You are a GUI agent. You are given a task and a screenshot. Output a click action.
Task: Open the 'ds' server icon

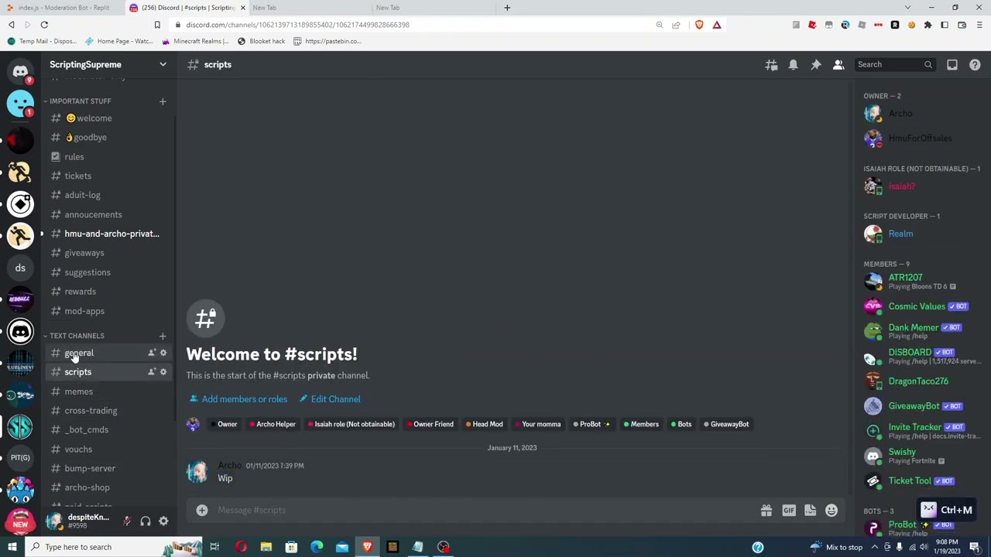pos(20,268)
